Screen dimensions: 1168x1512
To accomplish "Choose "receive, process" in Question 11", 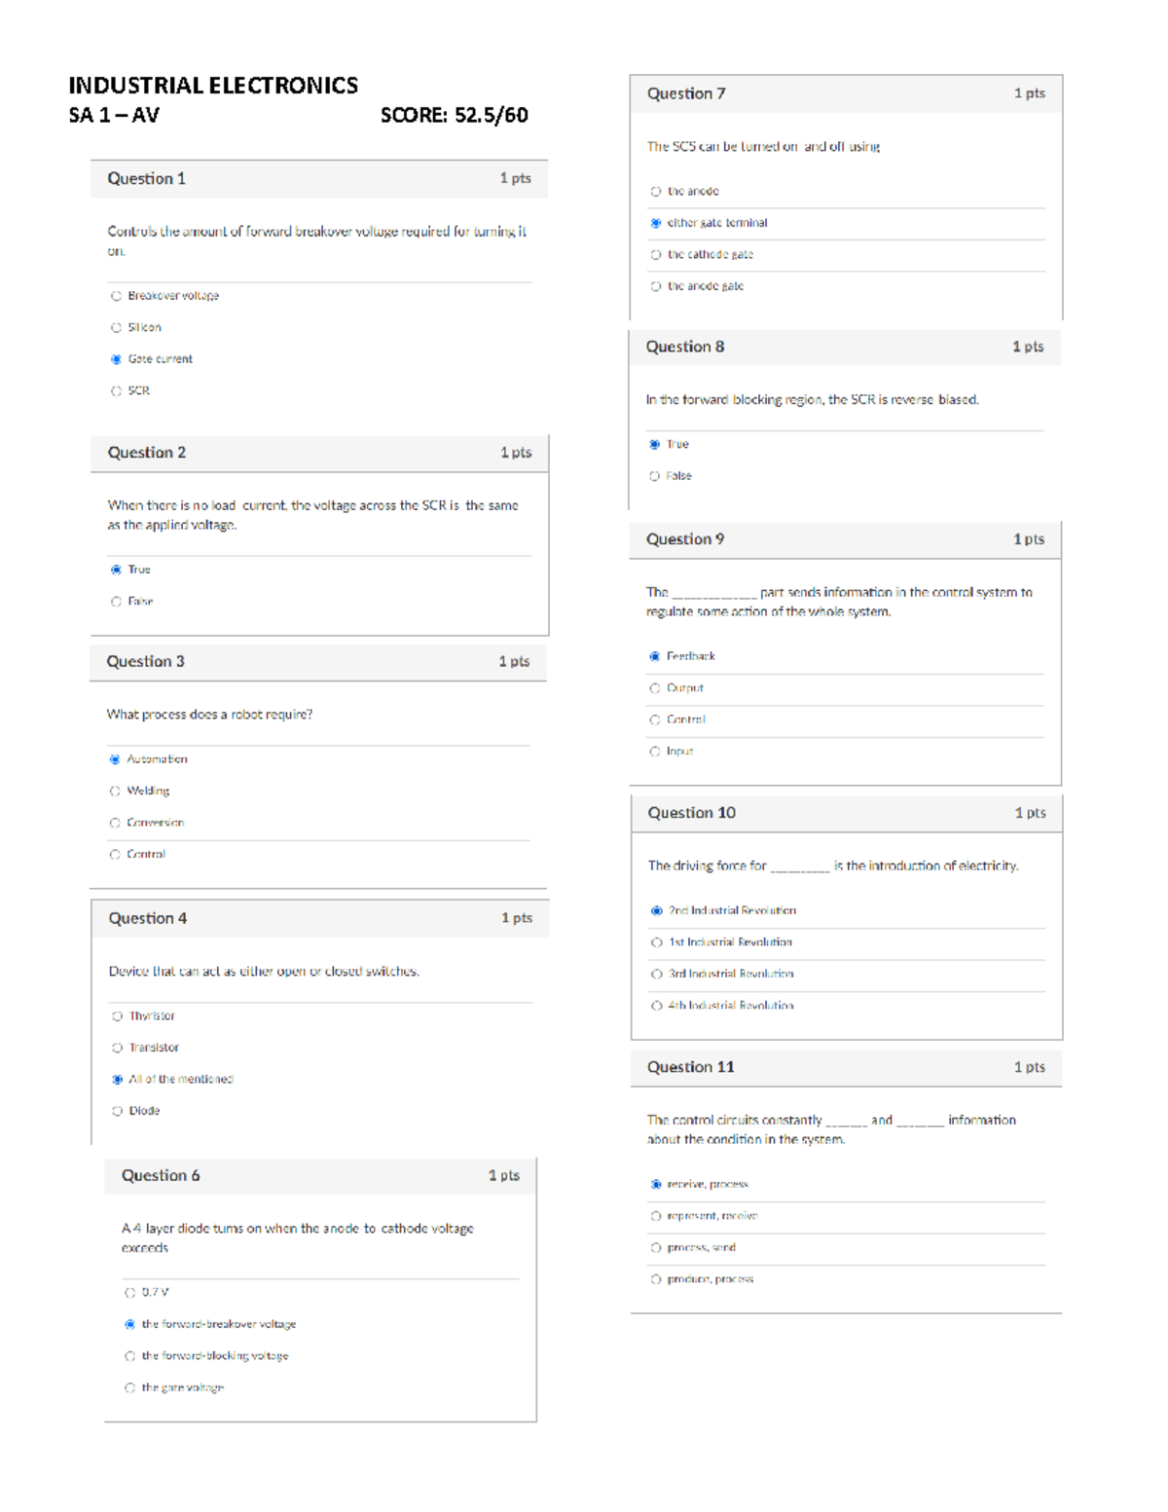I will coord(655,1185).
